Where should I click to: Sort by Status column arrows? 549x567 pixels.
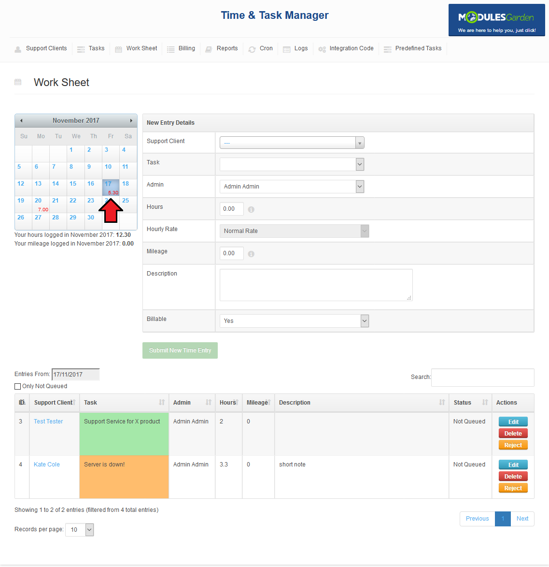[x=485, y=403]
